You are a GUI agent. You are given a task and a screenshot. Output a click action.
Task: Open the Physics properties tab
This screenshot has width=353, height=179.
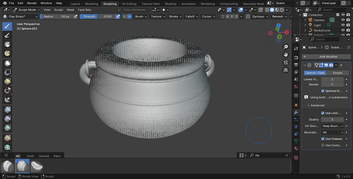pos(296,127)
